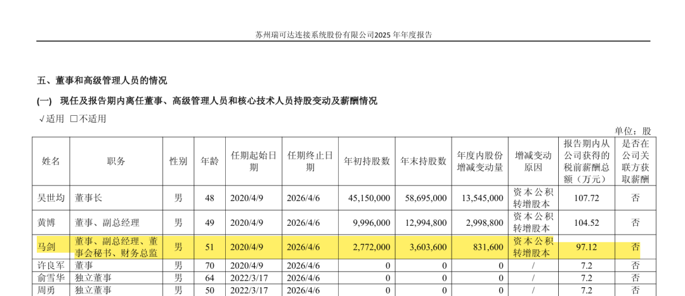Screen dimensions: 685x296
Task: Click the highlighted start date 2020/4/9
Action: tap(246, 247)
